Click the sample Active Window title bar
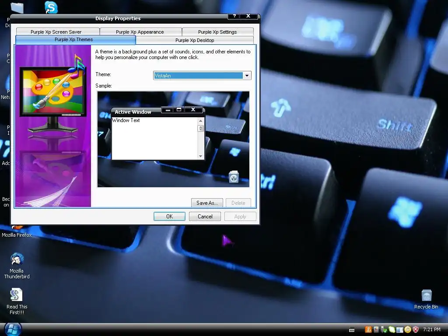The image size is (448, 336). pyautogui.click(x=136, y=112)
